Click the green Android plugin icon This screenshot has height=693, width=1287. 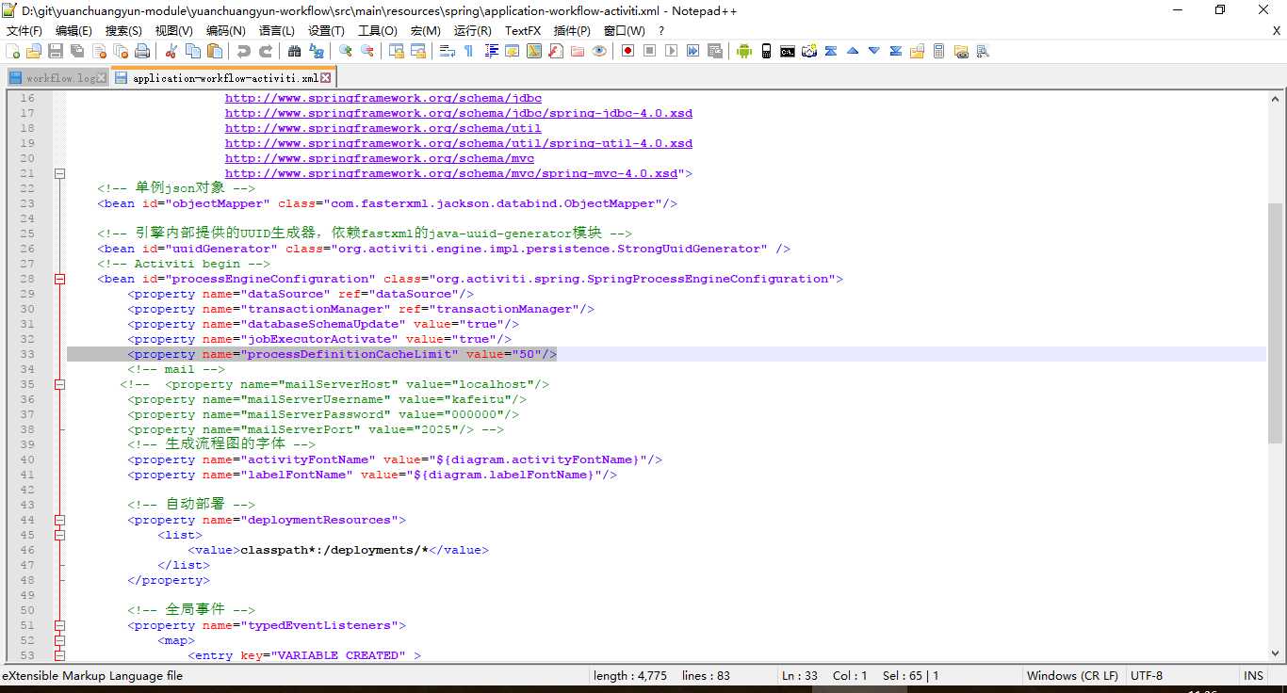point(744,51)
